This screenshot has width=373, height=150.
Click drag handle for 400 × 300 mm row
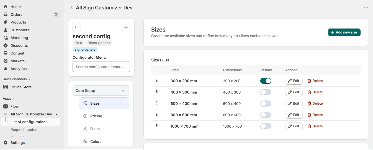coord(157,92)
